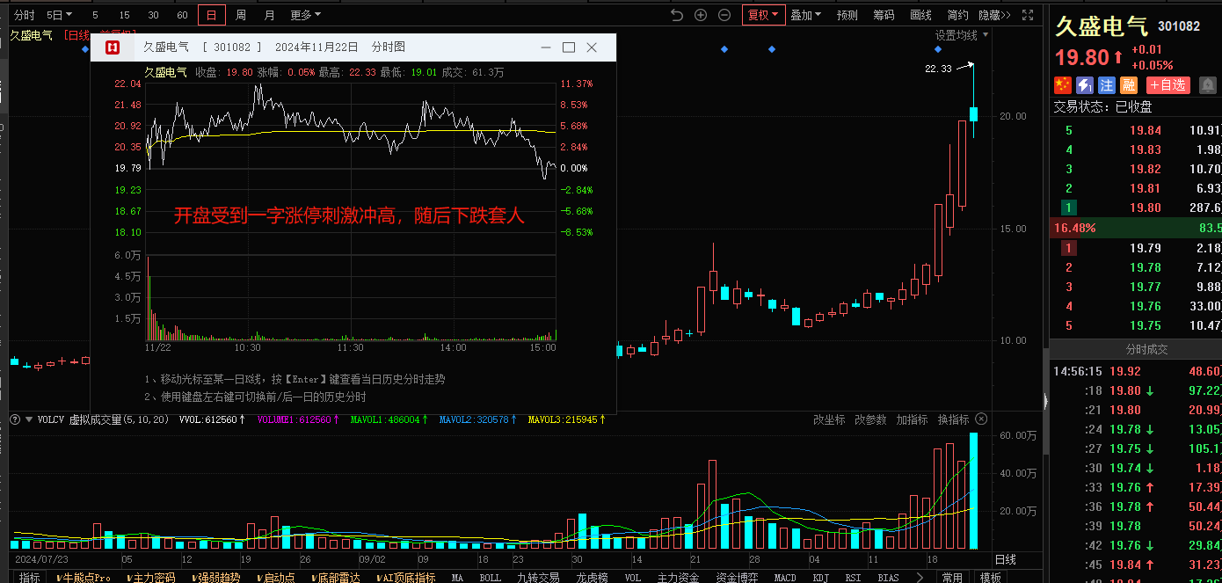Click stock code 301082 in quote panel

tap(1179, 26)
